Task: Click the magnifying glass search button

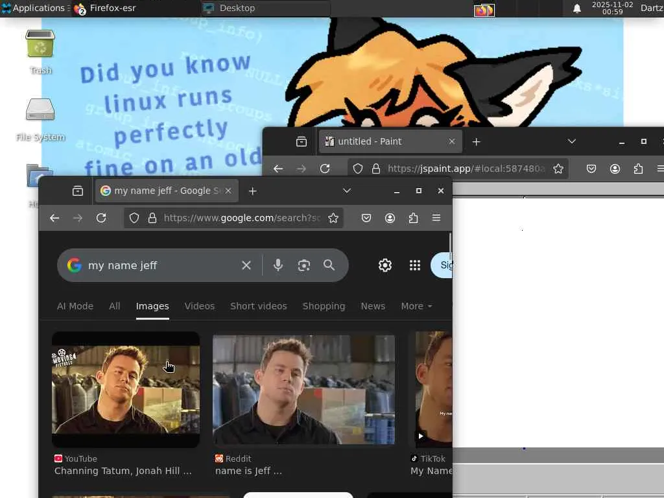Action: point(329,265)
